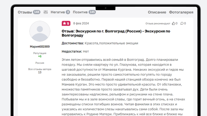Image resolution: width=207 pixels, height=116 pixels.
Task: Click the Недостатки: label
Action: 72,51
